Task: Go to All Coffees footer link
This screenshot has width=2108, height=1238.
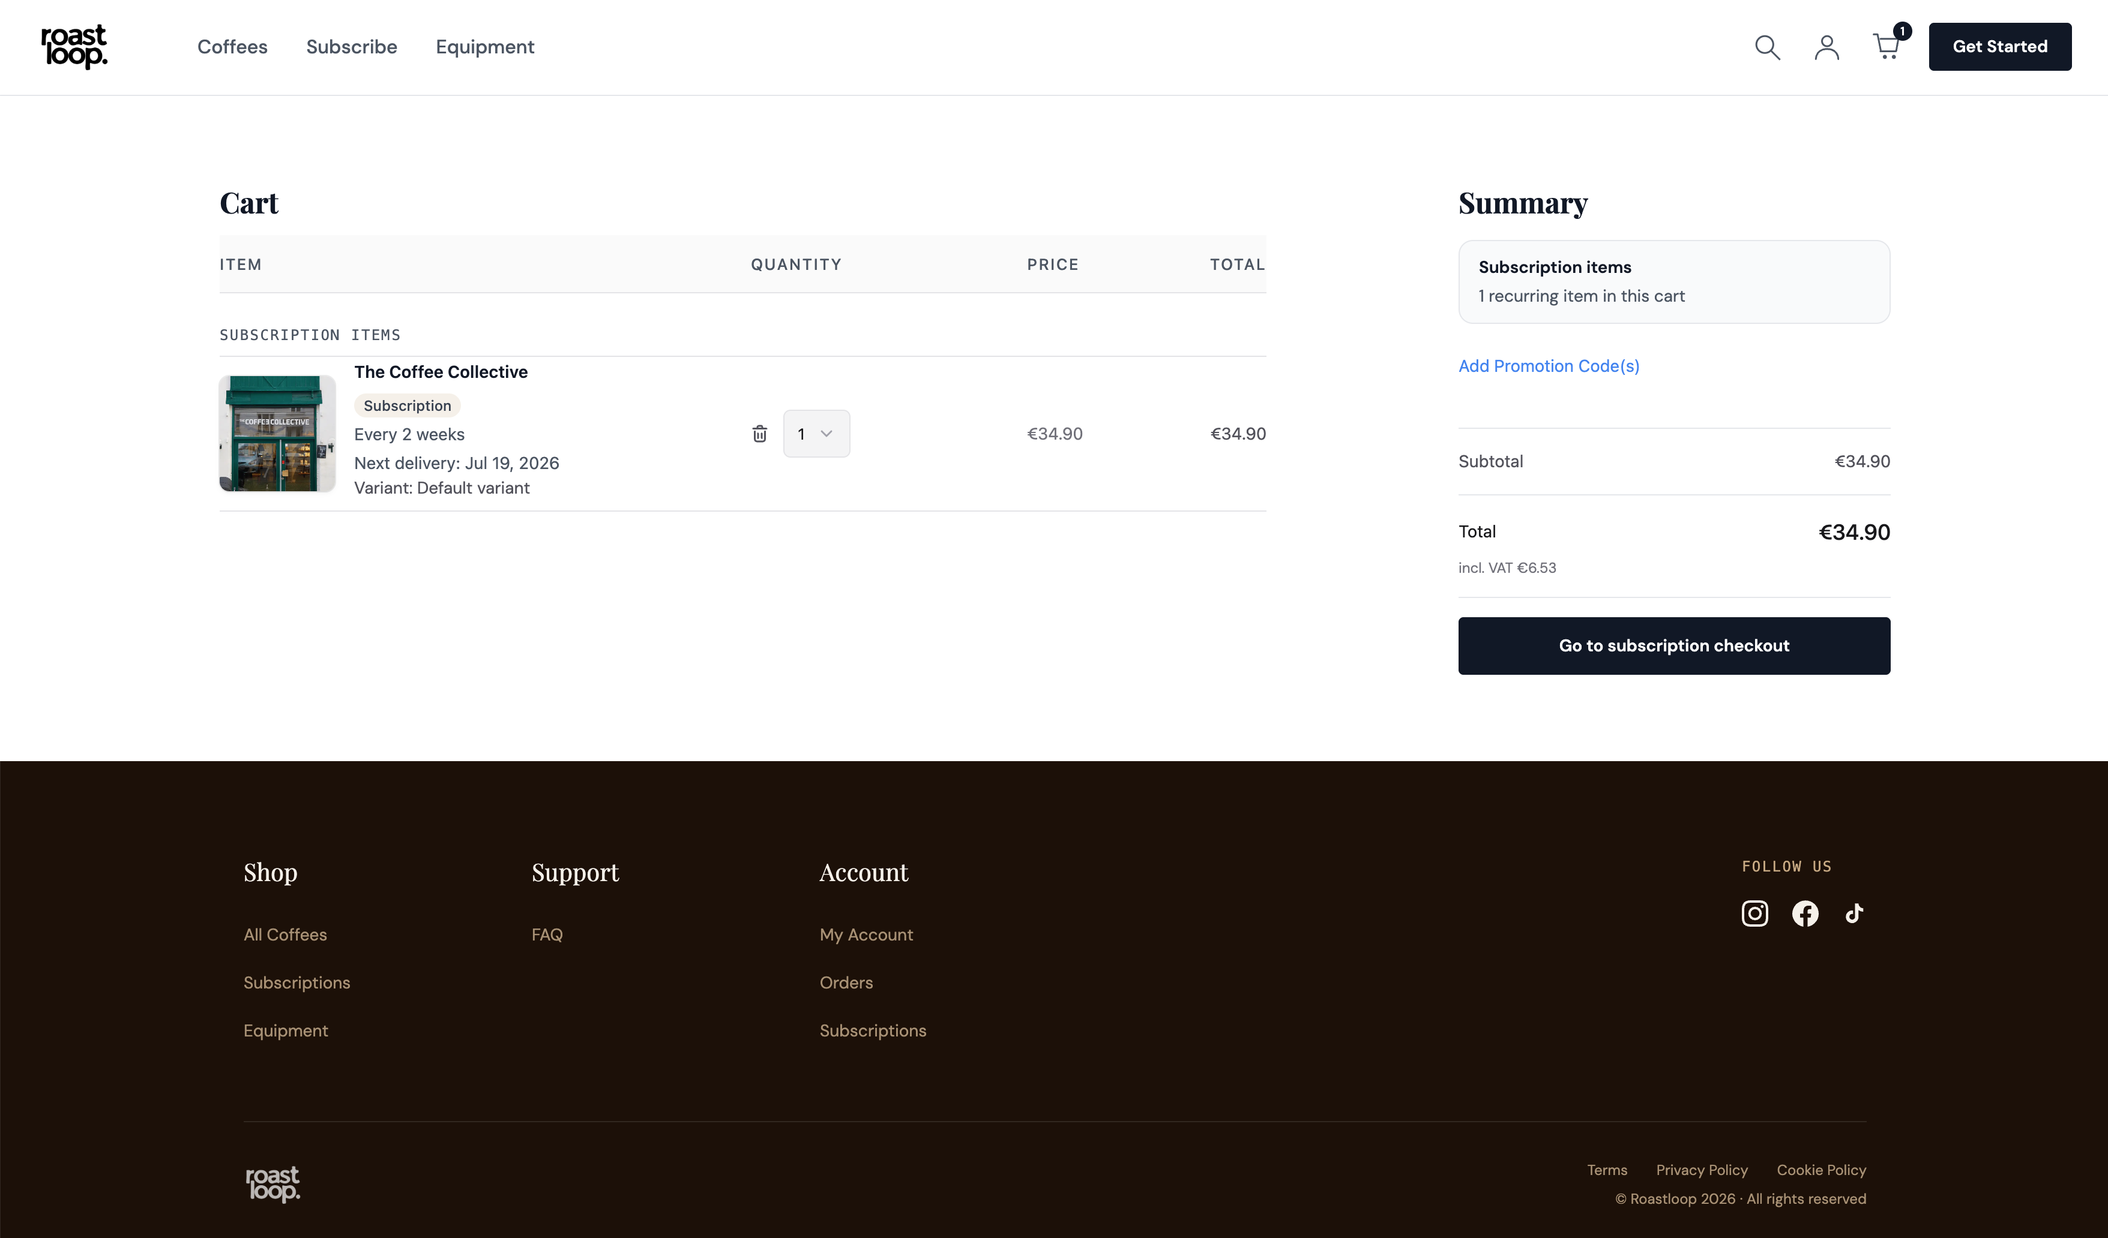Action: point(285,934)
